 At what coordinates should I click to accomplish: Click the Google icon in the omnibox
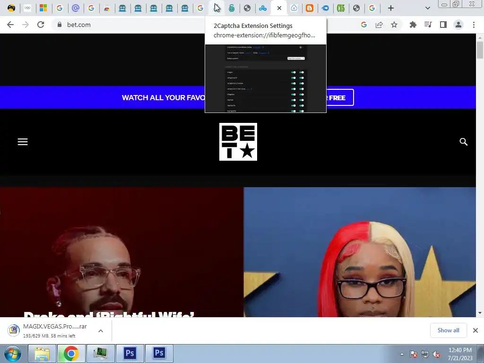click(364, 25)
